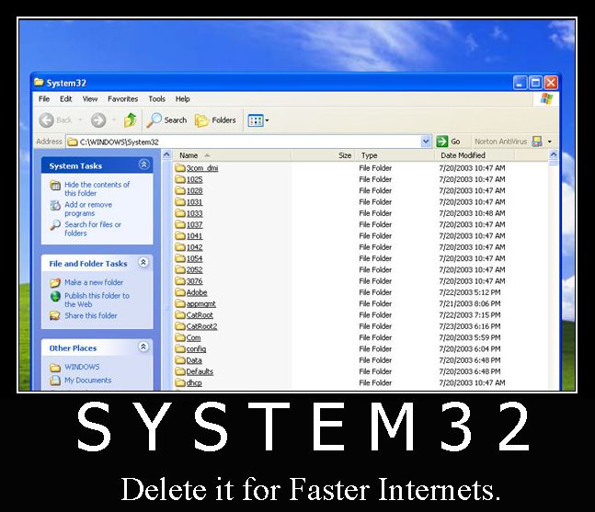Open the Favorites menu
The width and height of the screenshot is (595, 512).
click(122, 99)
